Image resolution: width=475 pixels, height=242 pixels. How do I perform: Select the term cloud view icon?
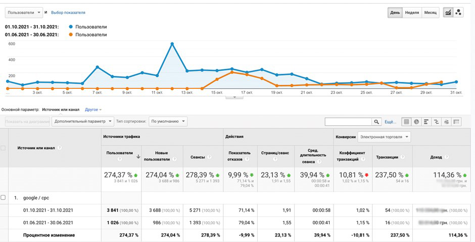click(446, 122)
